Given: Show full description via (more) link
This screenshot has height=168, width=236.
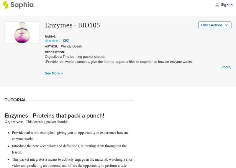Looking at the screenshot, I should point(226,67).
